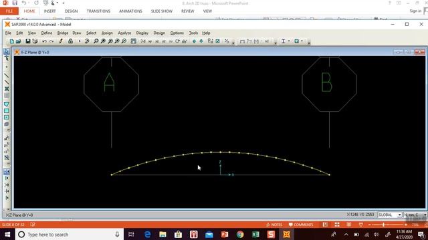The image size is (428, 240).
Task: Open the Assign menu in SAP2000
Action: [x=107, y=33]
